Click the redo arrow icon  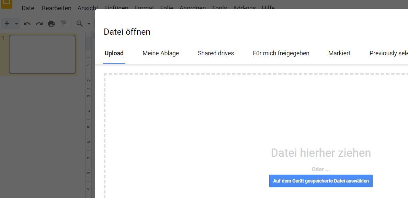(39, 24)
